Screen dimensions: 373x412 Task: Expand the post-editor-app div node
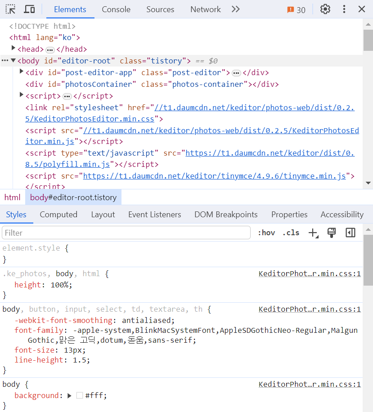click(22, 72)
